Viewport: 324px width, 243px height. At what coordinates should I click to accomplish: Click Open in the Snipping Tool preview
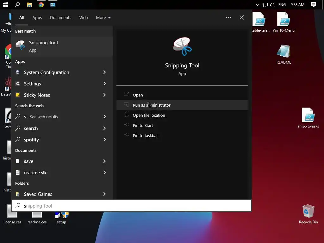point(182,95)
